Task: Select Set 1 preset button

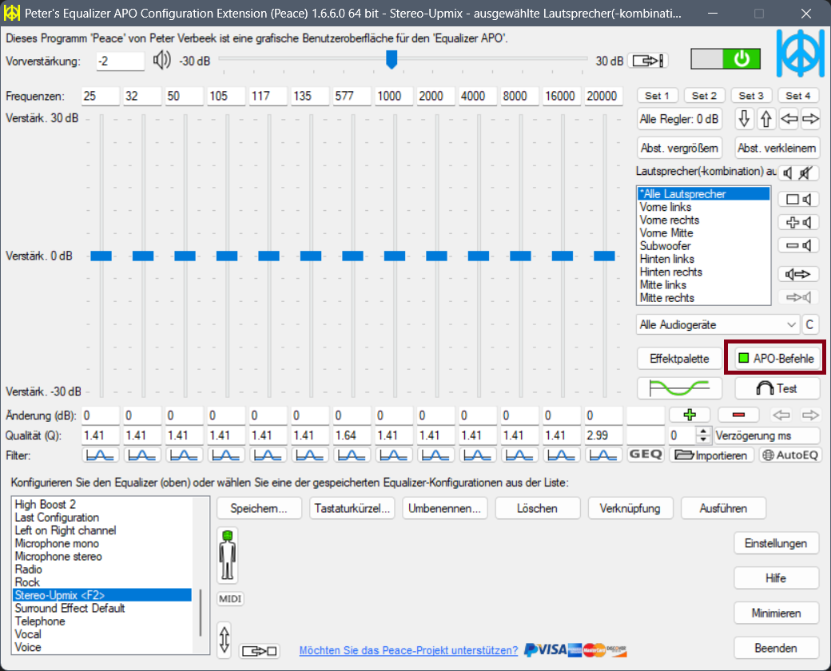Action: tap(657, 95)
